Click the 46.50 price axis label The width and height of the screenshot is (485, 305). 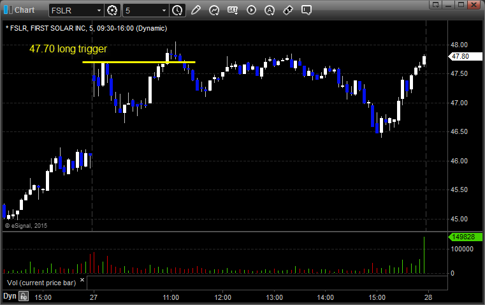click(459, 131)
